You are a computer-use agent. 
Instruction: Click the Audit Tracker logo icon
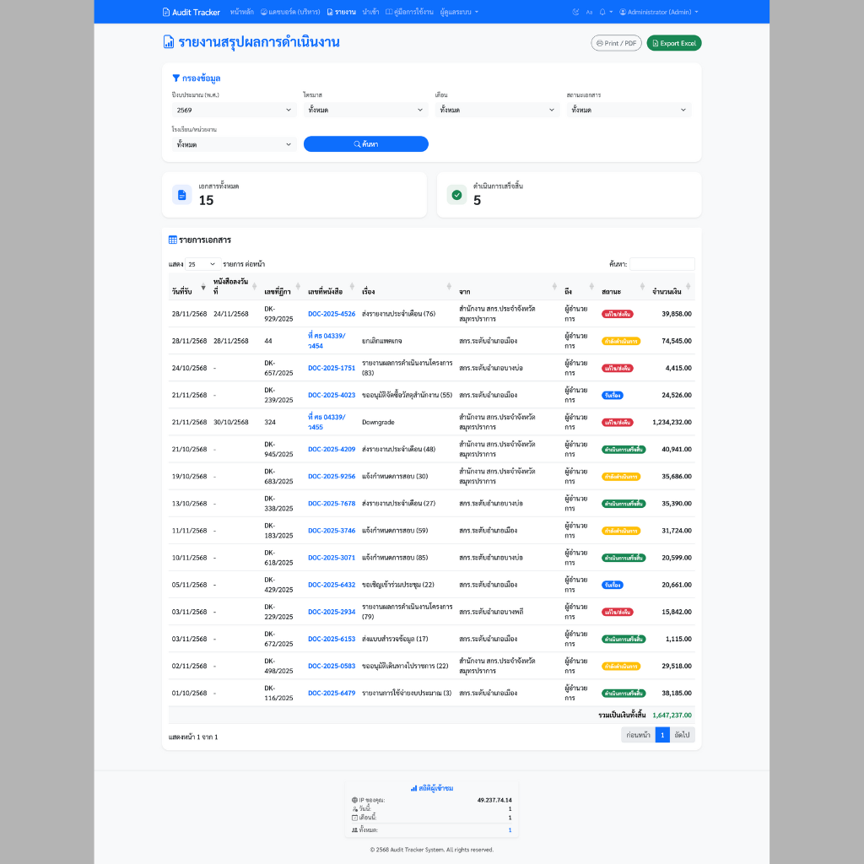(166, 12)
